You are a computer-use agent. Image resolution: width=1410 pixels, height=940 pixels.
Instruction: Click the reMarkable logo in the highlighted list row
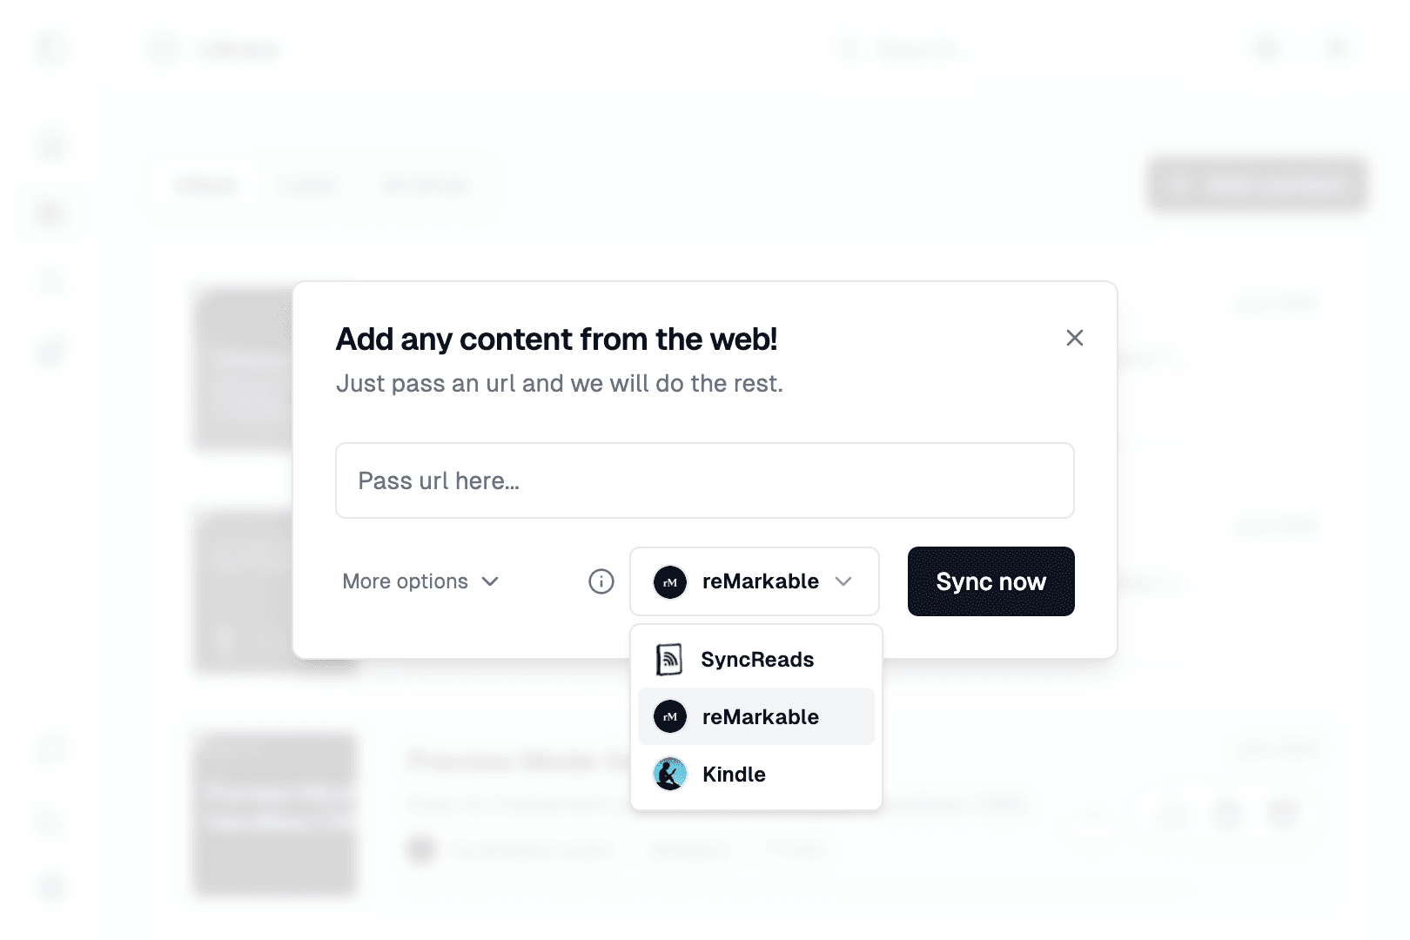[x=670, y=717]
